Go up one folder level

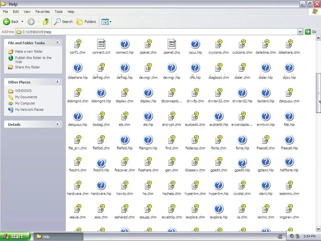tap(46, 22)
